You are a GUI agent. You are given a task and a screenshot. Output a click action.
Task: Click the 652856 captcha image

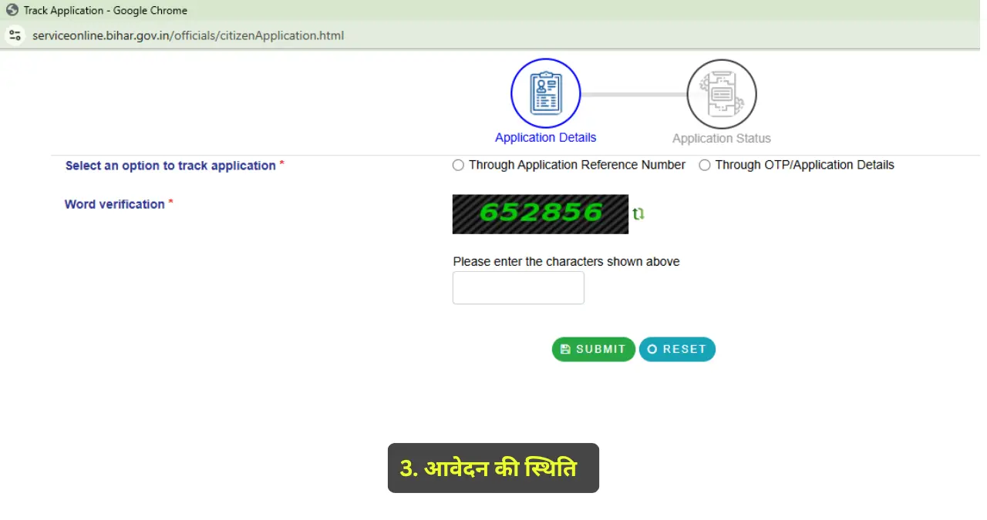click(x=541, y=214)
